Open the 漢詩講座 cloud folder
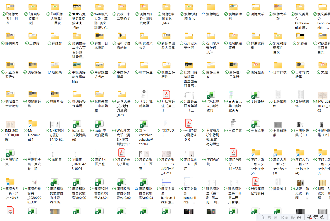The width and height of the screenshot is (330, 221). (x=211, y=7)
